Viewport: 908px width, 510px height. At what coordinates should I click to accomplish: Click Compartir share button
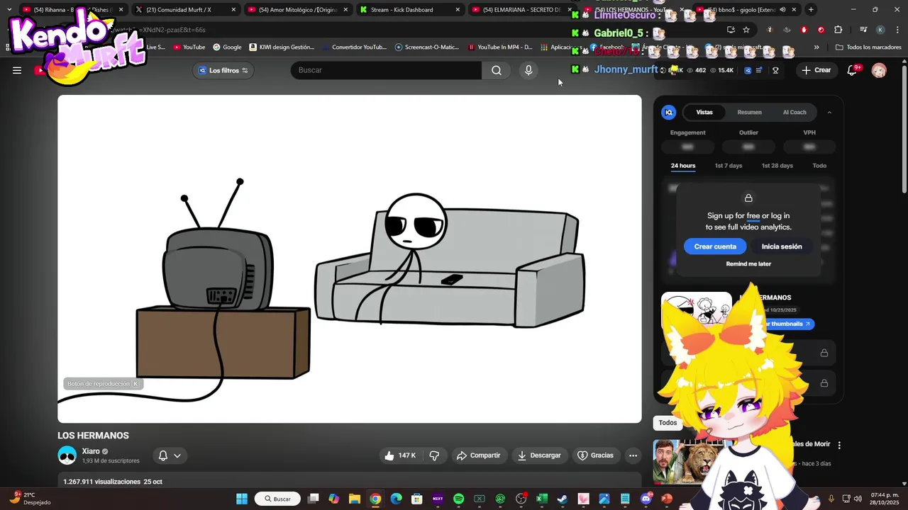pos(479,455)
